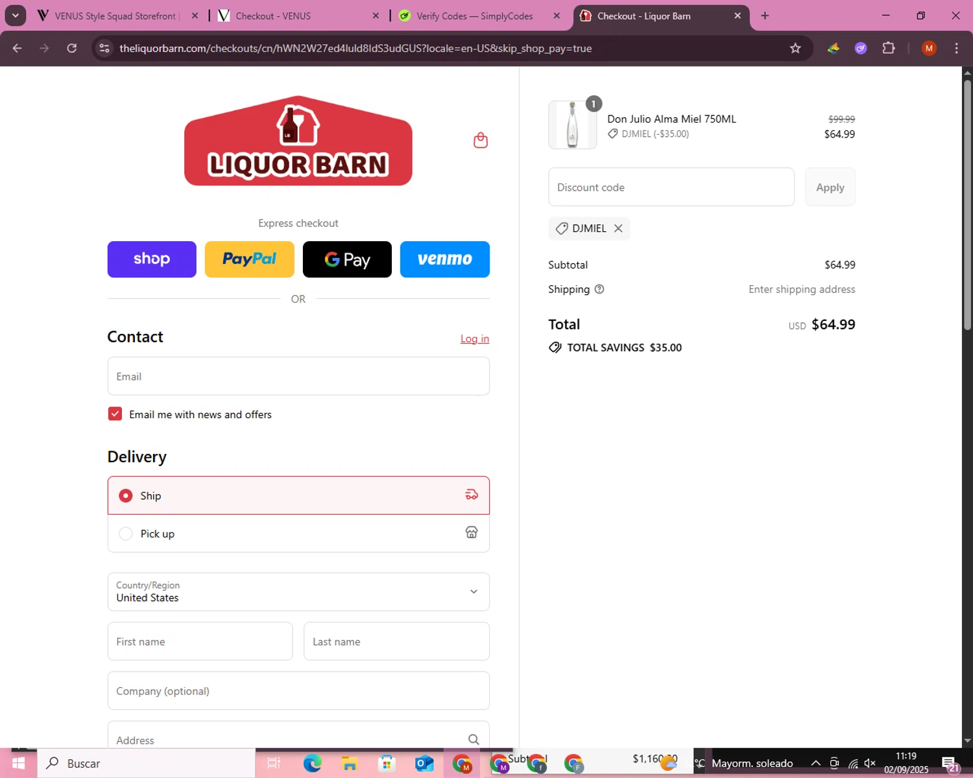This screenshot has height=778, width=973.
Task: Open Windows Start menu
Action: click(x=18, y=763)
